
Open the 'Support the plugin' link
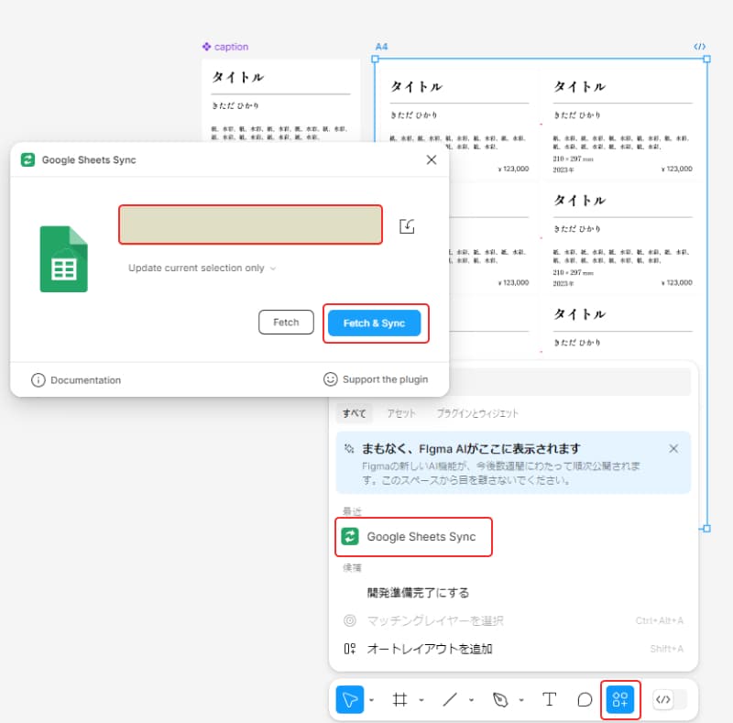coord(376,379)
